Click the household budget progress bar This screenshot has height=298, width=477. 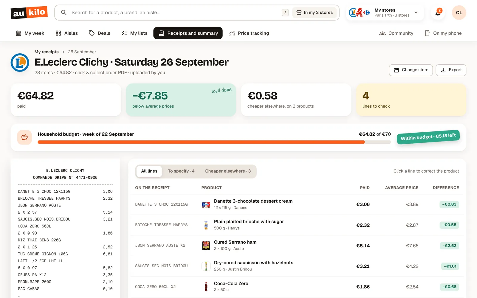click(214, 142)
